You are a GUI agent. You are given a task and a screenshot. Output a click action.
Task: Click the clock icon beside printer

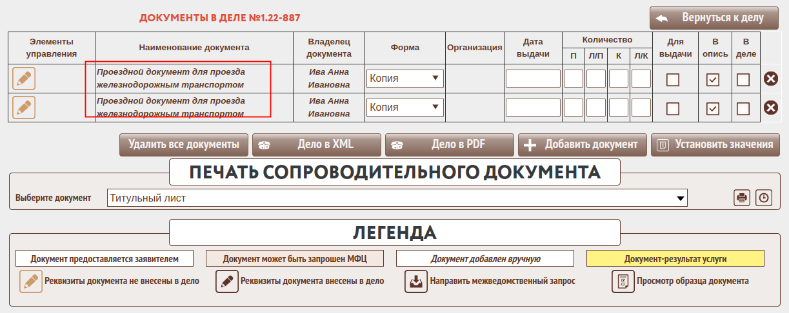point(764,198)
